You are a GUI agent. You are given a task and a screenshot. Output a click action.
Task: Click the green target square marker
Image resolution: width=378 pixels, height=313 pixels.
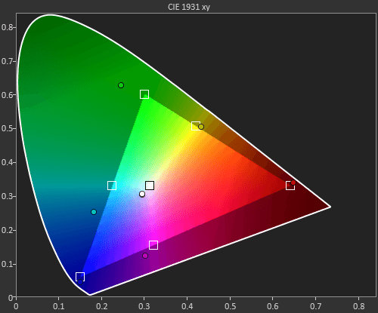point(144,94)
